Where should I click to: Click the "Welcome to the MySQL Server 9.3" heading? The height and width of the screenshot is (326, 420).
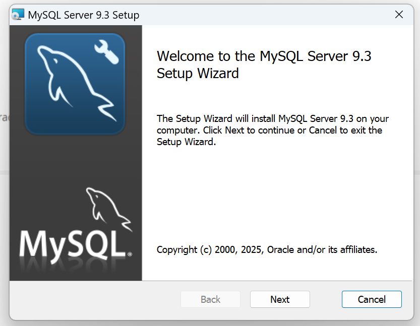coord(264,56)
